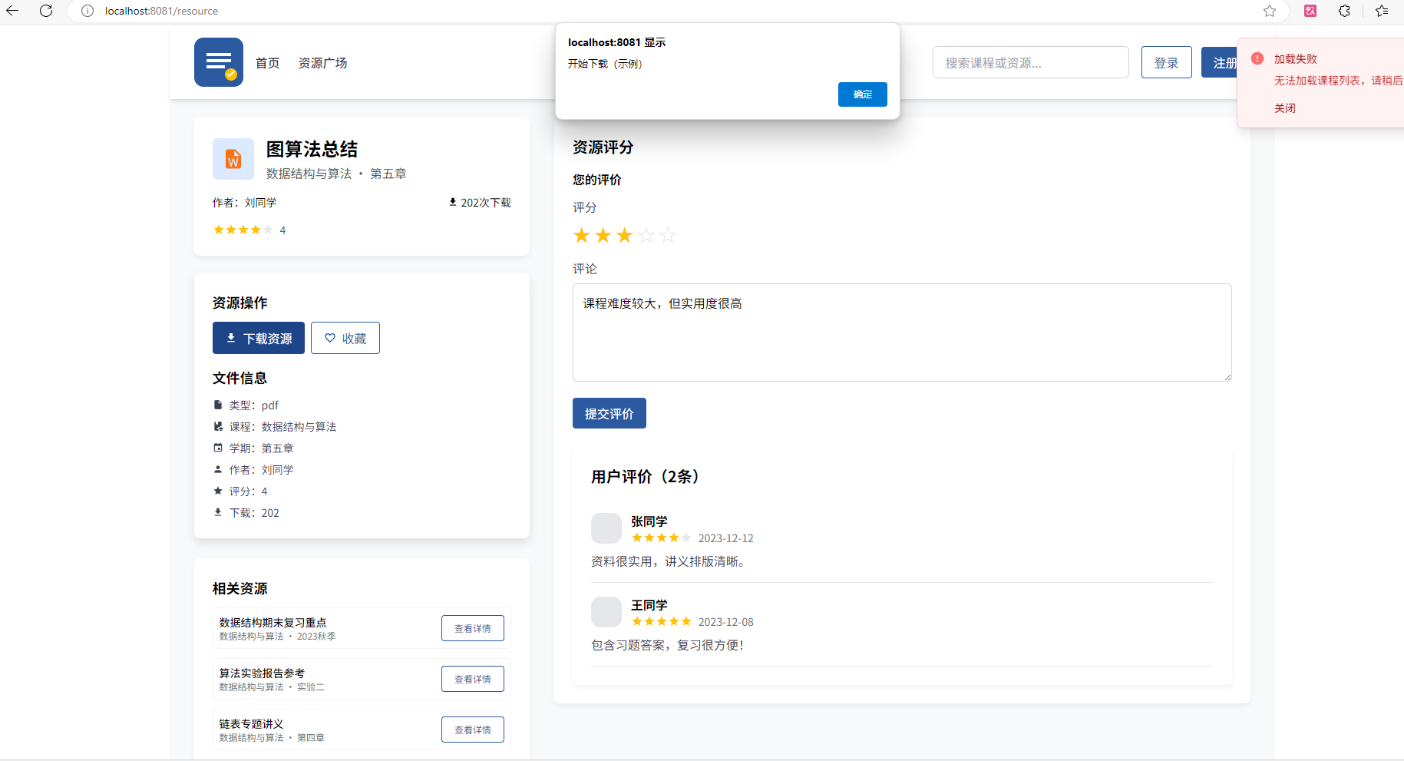
Task: Open the translate extension icon in the toolbar
Action: 1310,11
